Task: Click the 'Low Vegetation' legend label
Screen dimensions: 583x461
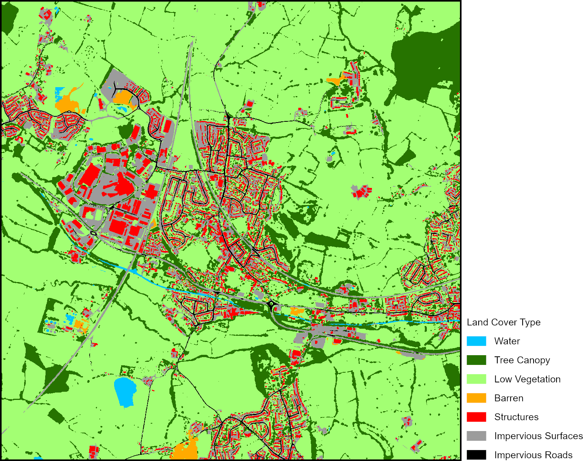Action: (527, 379)
